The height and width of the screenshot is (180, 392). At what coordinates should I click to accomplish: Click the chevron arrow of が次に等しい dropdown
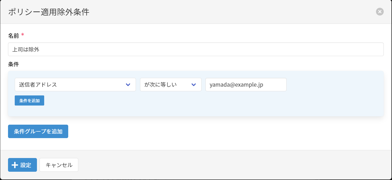click(x=193, y=85)
